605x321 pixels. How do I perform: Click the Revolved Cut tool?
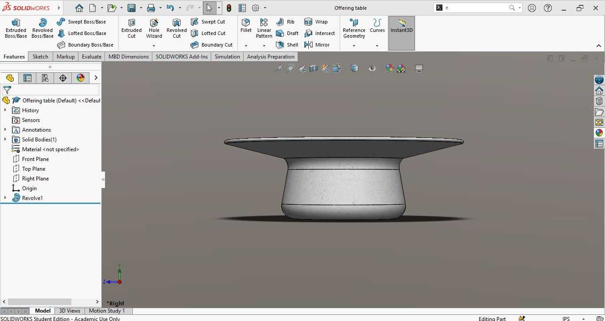pos(177,28)
